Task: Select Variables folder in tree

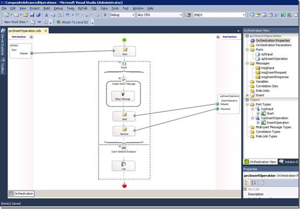Action: pos(262,82)
